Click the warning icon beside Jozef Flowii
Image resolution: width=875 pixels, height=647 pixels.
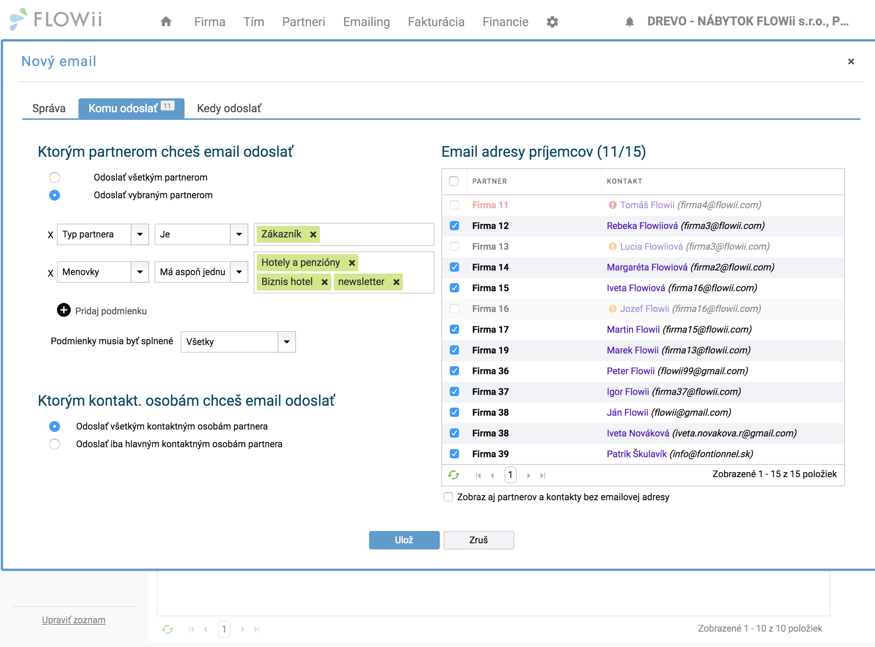click(612, 309)
